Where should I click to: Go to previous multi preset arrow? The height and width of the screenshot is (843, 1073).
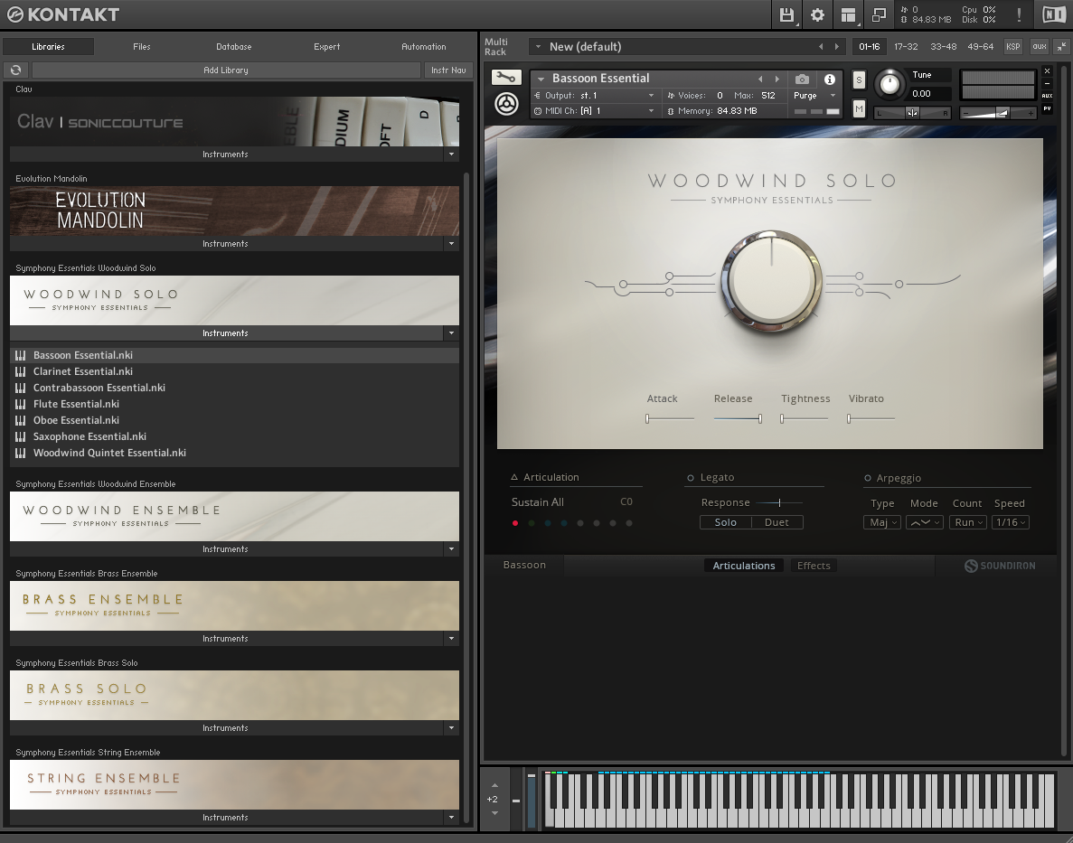(x=821, y=46)
